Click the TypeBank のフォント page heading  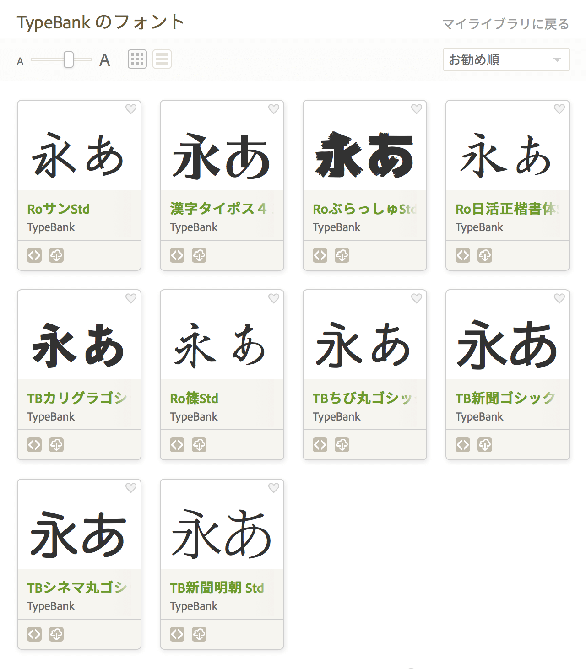click(x=101, y=22)
